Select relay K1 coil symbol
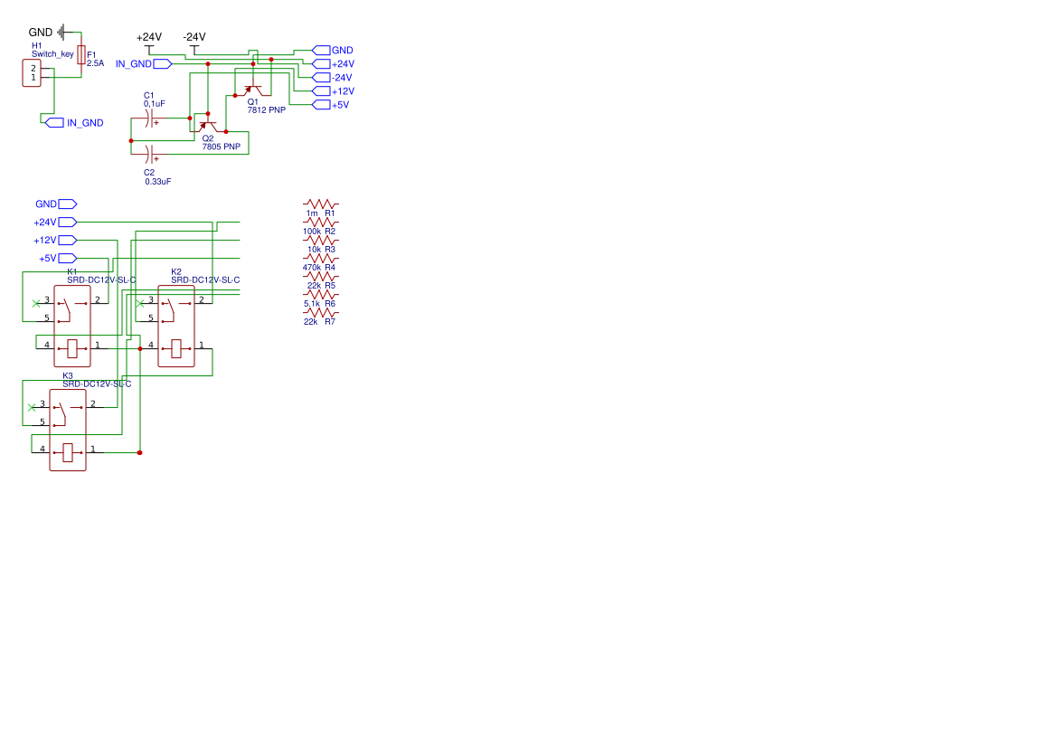This screenshot has height=748, width=1057. pos(72,349)
